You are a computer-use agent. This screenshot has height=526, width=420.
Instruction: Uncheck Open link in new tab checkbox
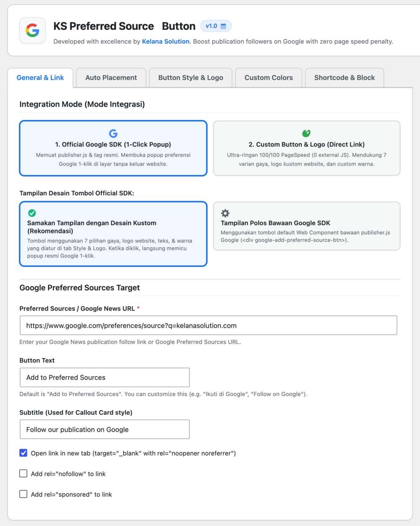pos(24,453)
